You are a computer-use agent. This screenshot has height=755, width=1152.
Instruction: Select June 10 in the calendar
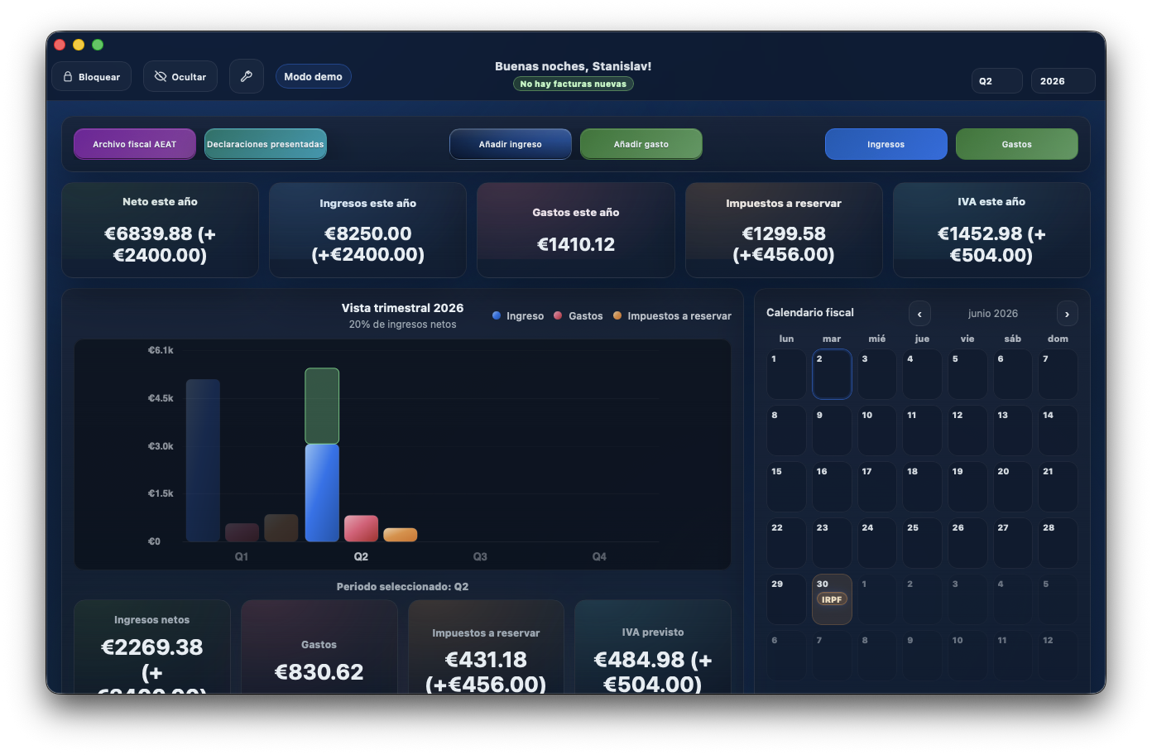pyautogui.click(x=877, y=430)
